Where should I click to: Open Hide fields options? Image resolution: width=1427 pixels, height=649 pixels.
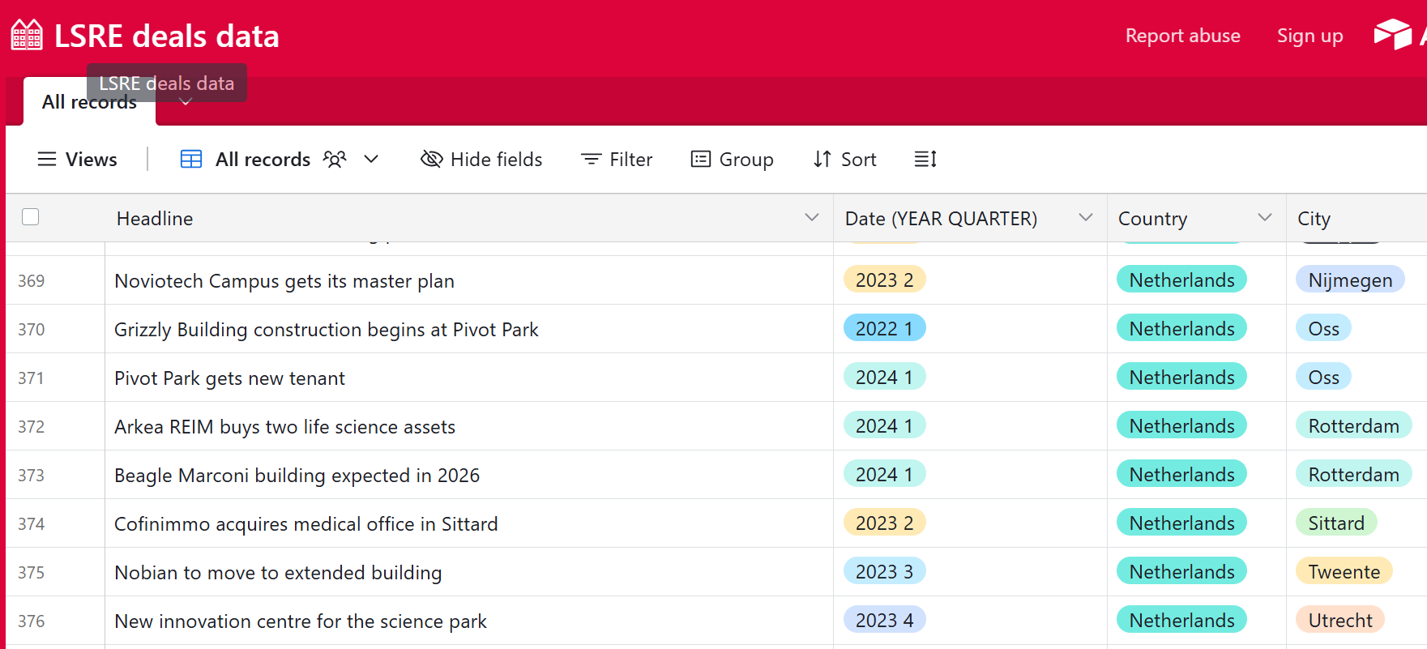click(x=481, y=160)
